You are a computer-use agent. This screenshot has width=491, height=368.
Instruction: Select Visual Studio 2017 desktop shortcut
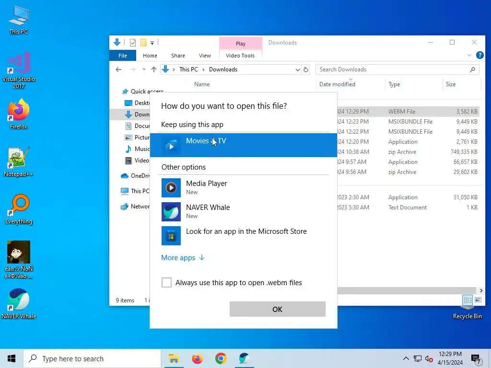point(19,71)
